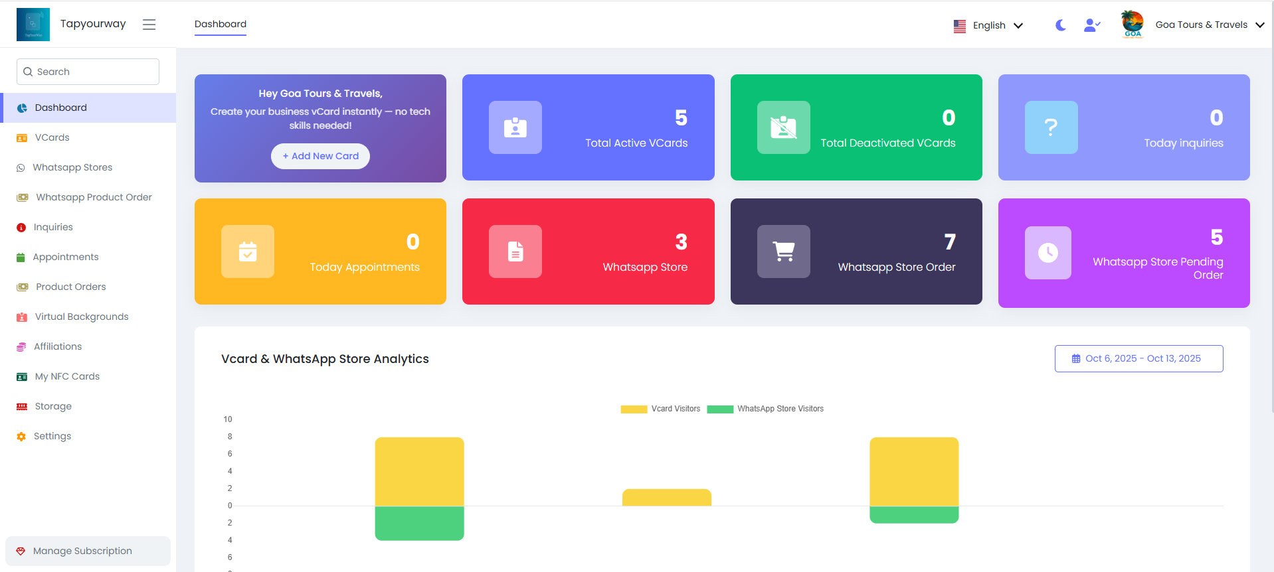The height and width of the screenshot is (572, 1274).
Task: Open Inquiries in the sidebar
Action: (88, 227)
